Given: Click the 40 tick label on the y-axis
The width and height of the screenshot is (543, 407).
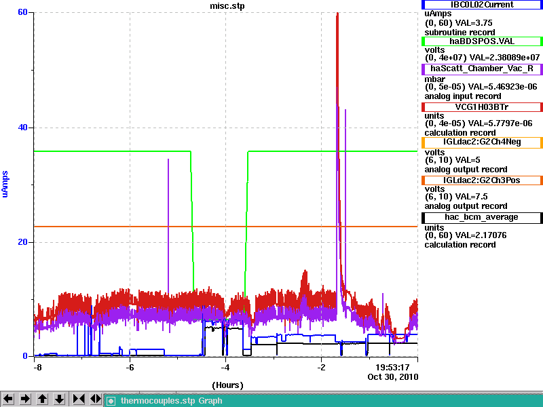Looking at the screenshot, I should coord(22,128).
